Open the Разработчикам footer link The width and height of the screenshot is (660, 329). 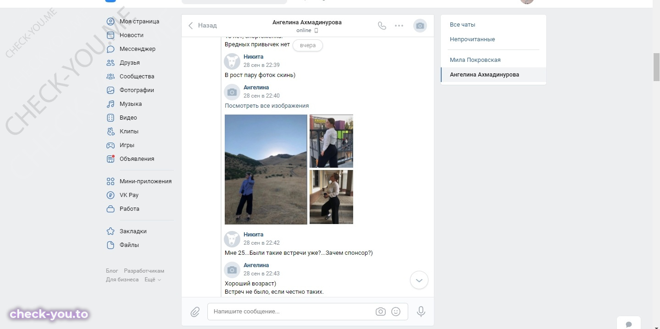[144, 271]
